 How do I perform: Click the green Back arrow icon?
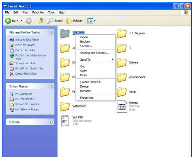8,21
